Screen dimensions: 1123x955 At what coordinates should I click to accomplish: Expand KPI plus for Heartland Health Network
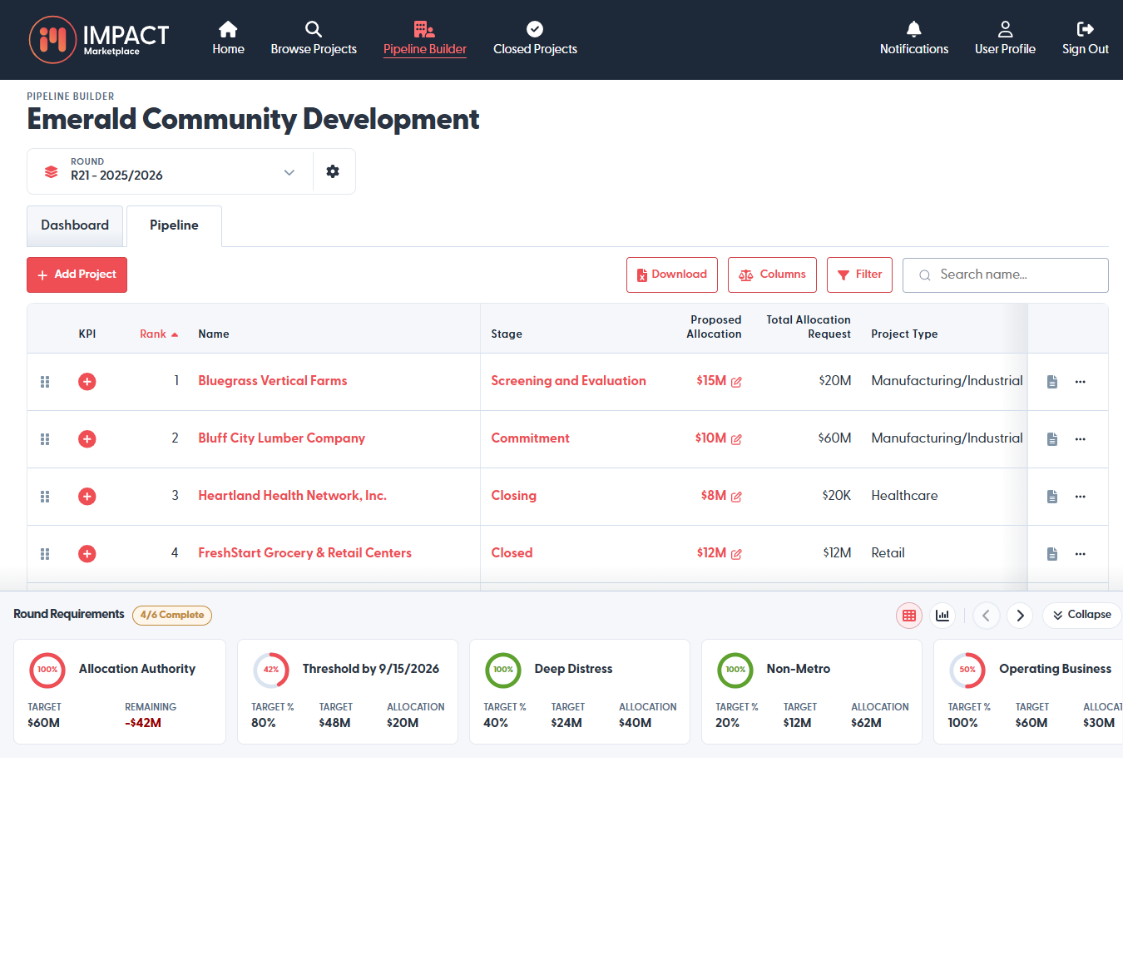87,497
